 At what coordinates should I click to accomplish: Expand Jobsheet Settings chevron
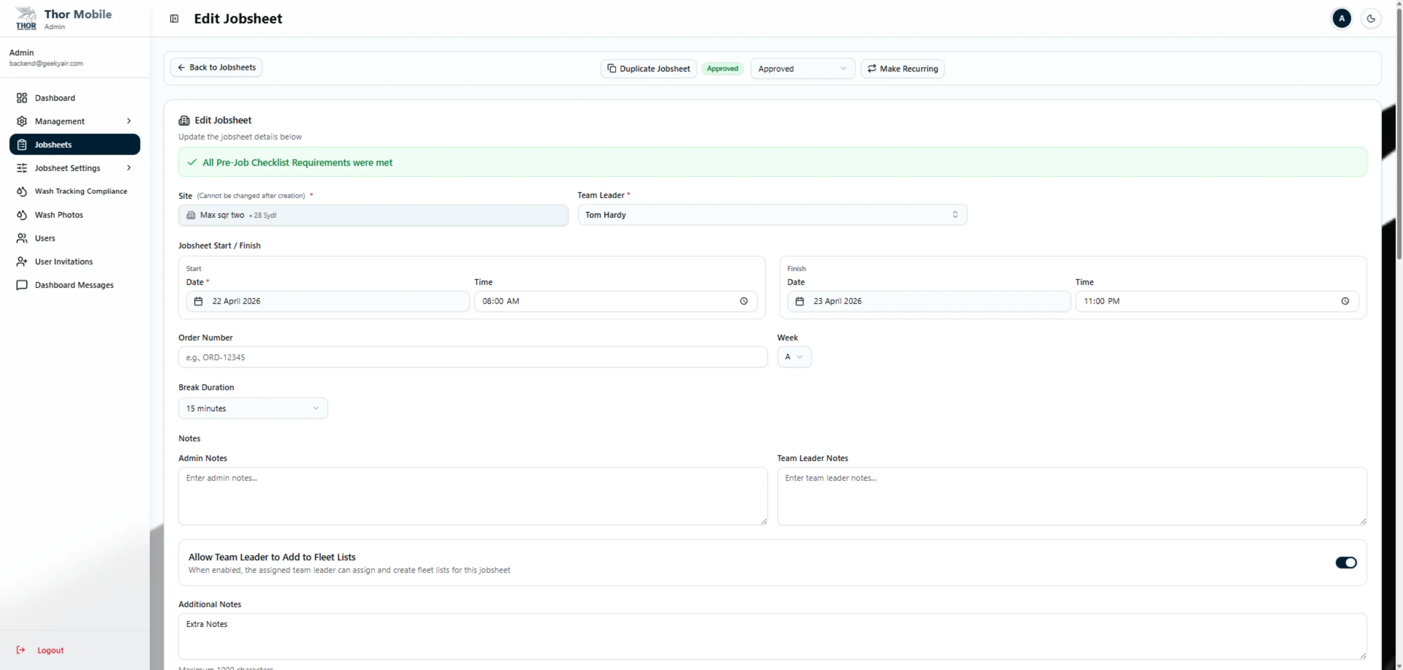click(129, 168)
